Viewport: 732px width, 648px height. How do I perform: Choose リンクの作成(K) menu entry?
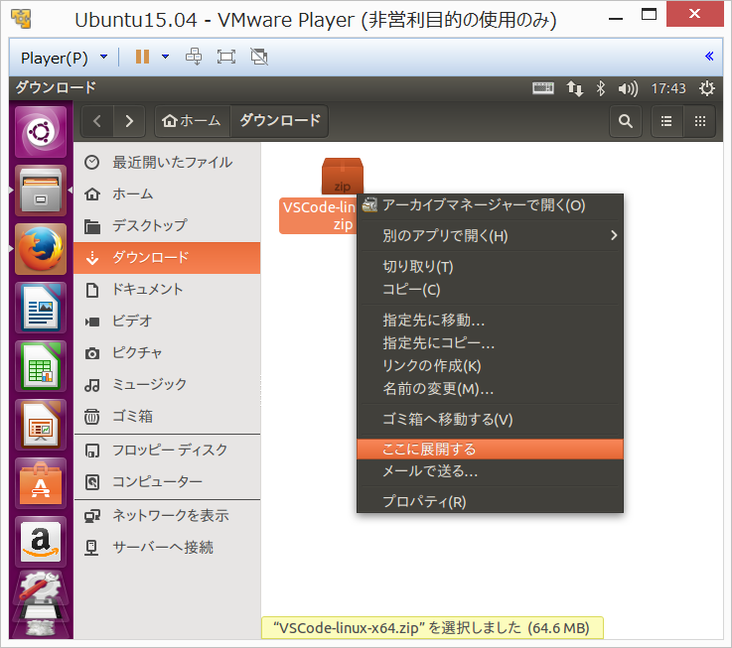pyautogui.click(x=491, y=366)
